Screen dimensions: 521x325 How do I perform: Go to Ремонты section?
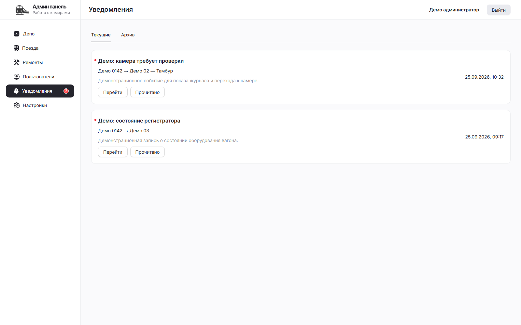40,62
